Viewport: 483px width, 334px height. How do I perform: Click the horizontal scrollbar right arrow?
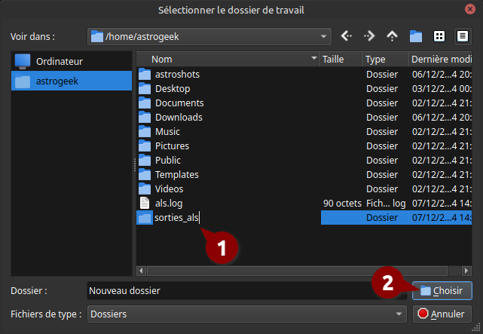(466, 271)
